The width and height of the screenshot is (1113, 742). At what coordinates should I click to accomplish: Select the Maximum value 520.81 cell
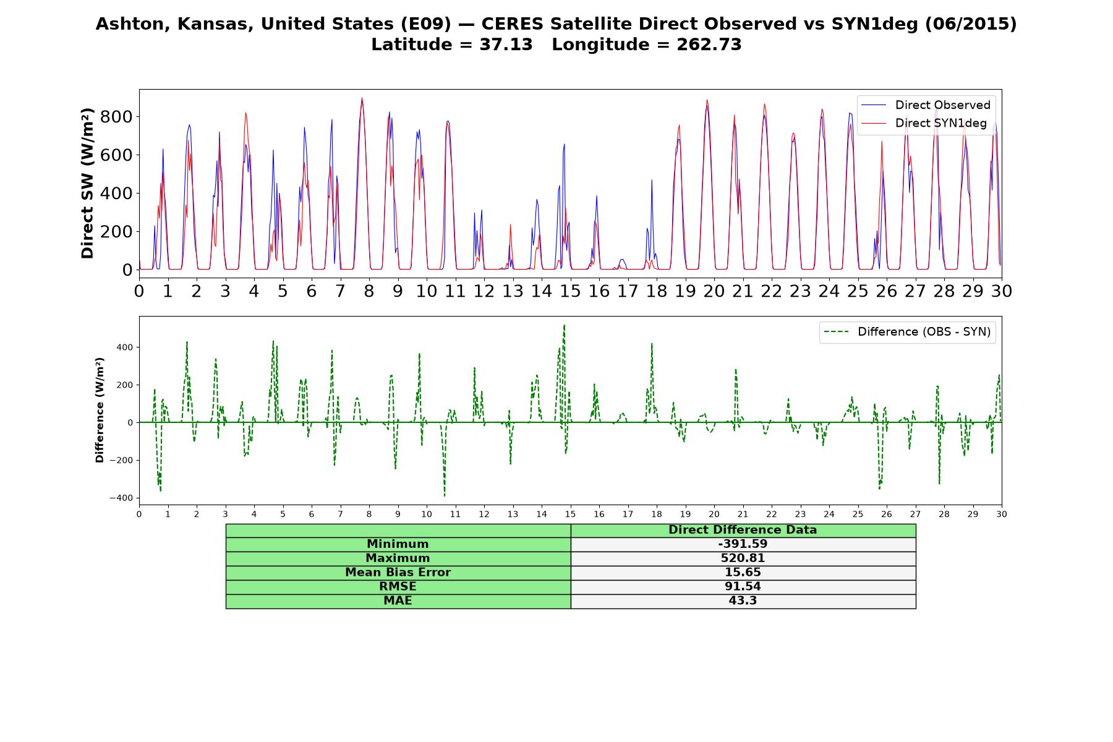(x=743, y=558)
